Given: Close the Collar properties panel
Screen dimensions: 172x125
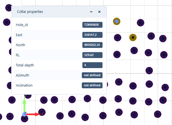Looking at the screenshot, I should click(x=99, y=12).
